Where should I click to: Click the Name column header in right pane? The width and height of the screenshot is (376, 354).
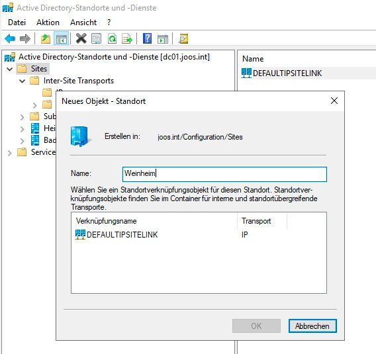(253, 59)
